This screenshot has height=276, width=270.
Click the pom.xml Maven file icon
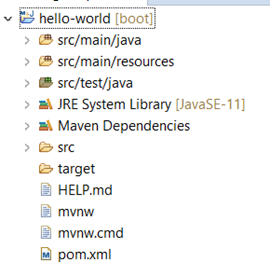[46, 254]
